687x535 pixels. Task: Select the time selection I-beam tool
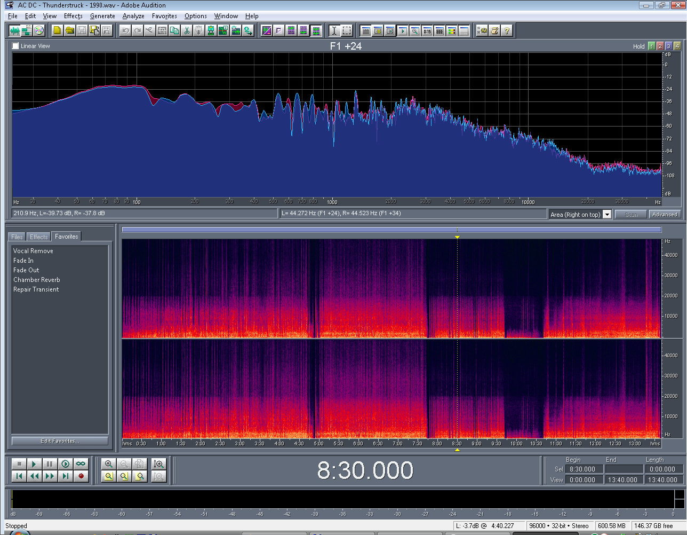click(334, 30)
